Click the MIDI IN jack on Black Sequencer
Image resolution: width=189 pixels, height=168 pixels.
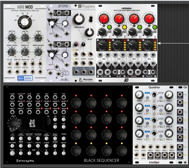[x=12, y=112]
